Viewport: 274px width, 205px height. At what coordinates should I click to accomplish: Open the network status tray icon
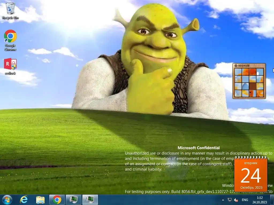click(230, 200)
